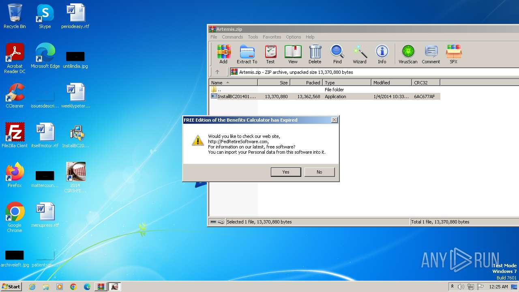The width and height of the screenshot is (519, 292).
Task: Sort by the Size column header
Action: [274, 82]
